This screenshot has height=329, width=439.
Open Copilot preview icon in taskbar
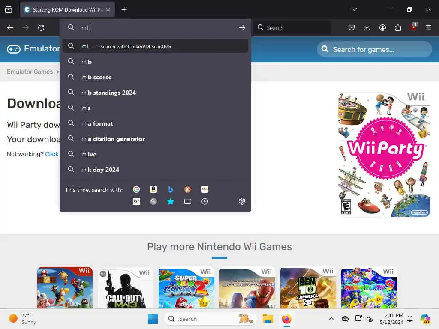pyautogui.click(x=425, y=319)
